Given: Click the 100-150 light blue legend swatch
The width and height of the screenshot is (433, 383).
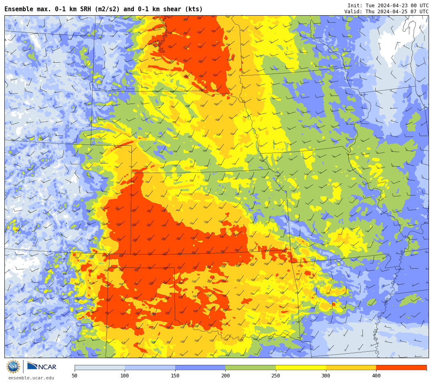Looking at the screenshot, I should pyautogui.click(x=150, y=367).
